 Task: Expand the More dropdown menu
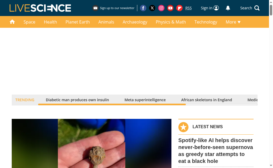(233, 22)
